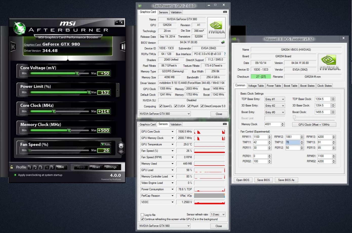This screenshot has width=352, height=233.
Task: Click the NVIDIA logo in GPU-Z
Action: [217, 28]
